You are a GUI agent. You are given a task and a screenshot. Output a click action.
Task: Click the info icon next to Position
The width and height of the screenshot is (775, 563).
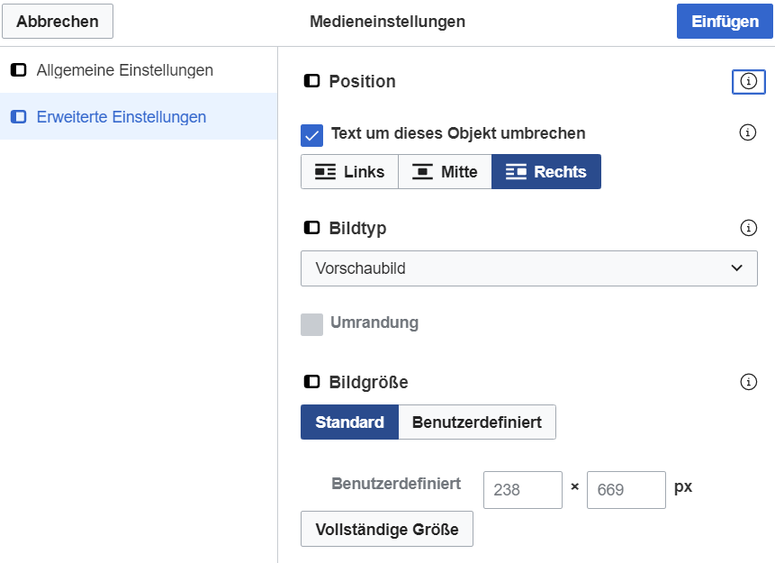click(x=748, y=82)
